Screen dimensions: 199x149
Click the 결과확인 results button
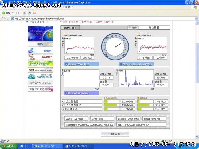(x=115, y=134)
